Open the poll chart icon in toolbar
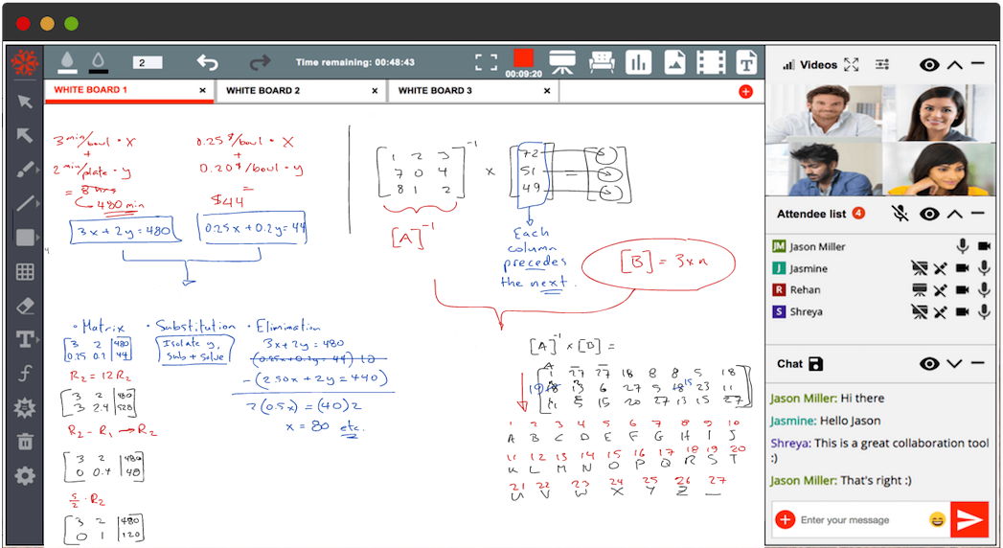 [638, 62]
